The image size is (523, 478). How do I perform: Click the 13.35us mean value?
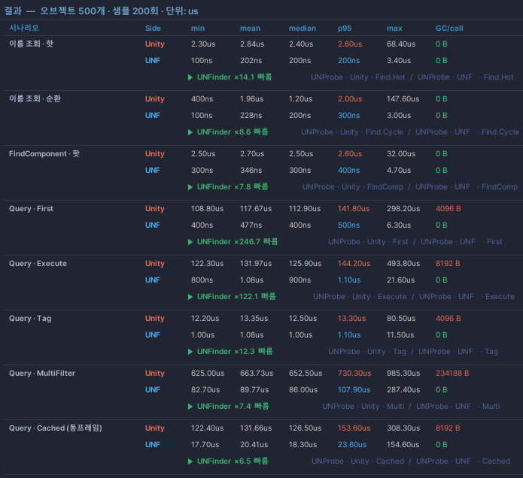(x=254, y=319)
